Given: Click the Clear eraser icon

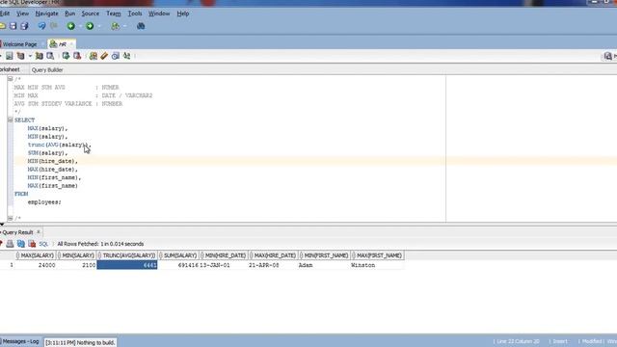Looking at the screenshot, I should (x=104, y=56).
